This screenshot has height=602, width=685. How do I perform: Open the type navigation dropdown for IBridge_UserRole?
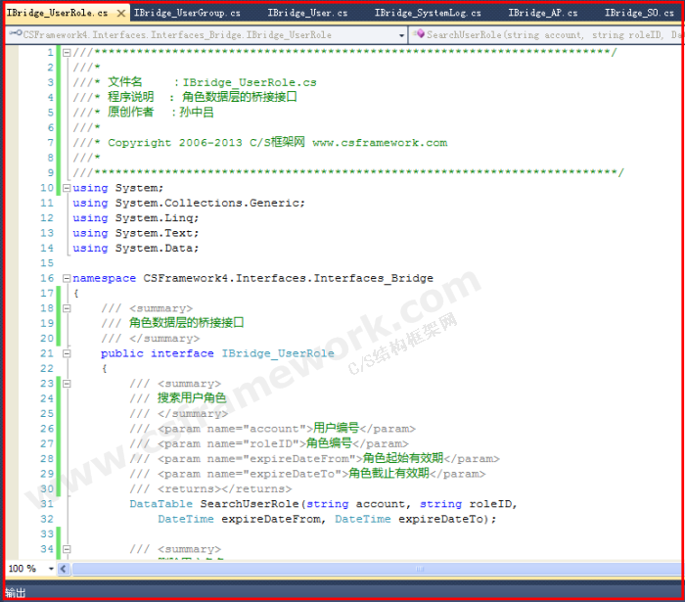[401, 34]
